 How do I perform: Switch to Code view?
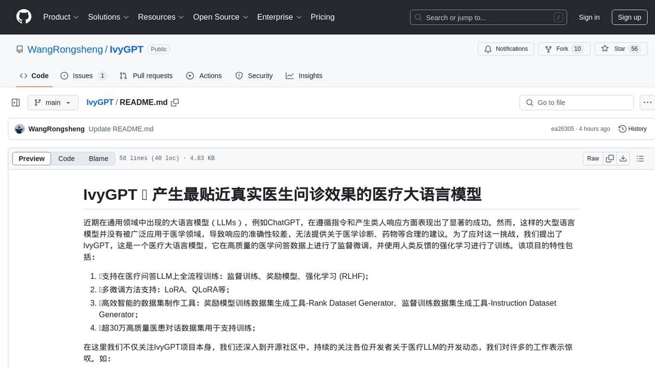coord(66,158)
